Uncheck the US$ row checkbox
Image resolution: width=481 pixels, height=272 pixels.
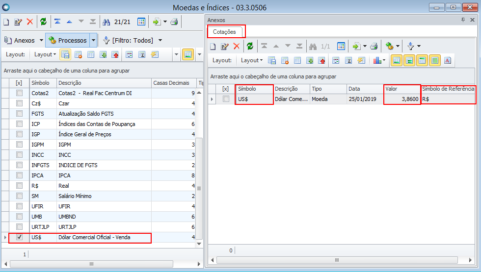[19, 237]
